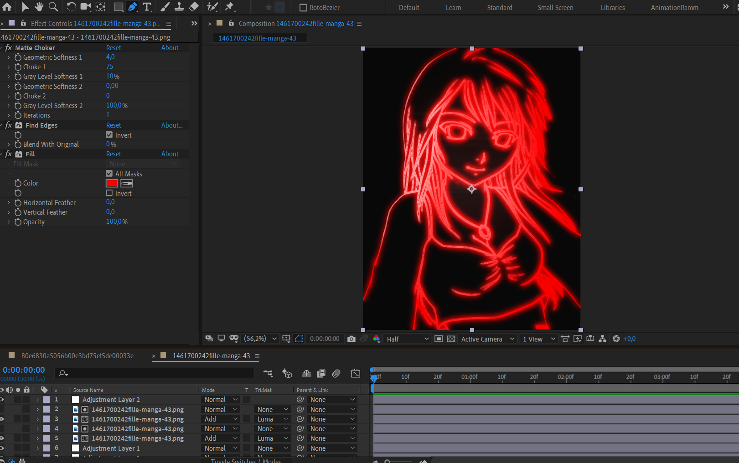
Task: Expand the Choke 1 property
Action: 8,67
